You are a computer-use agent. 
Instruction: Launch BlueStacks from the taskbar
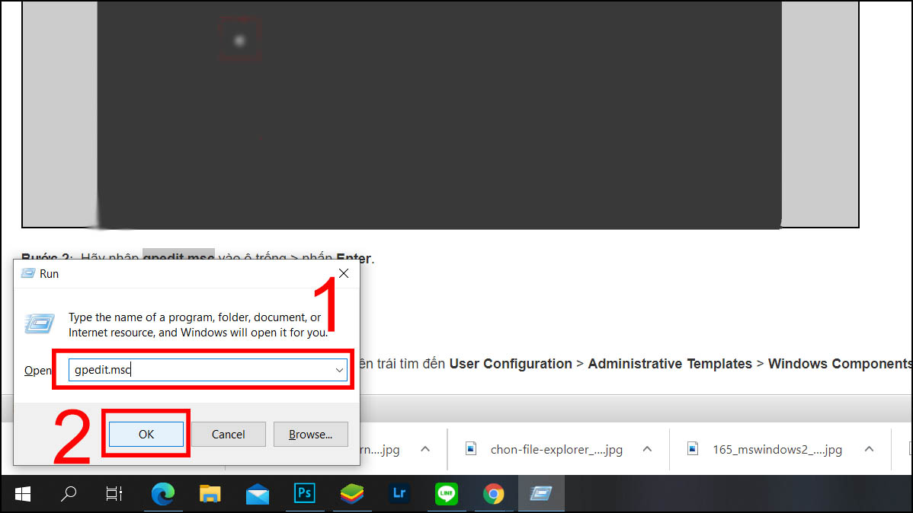tap(352, 493)
